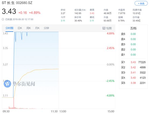Click the 11:30 time axis label
Viewport: 149px width, 114px height.
point(54,111)
